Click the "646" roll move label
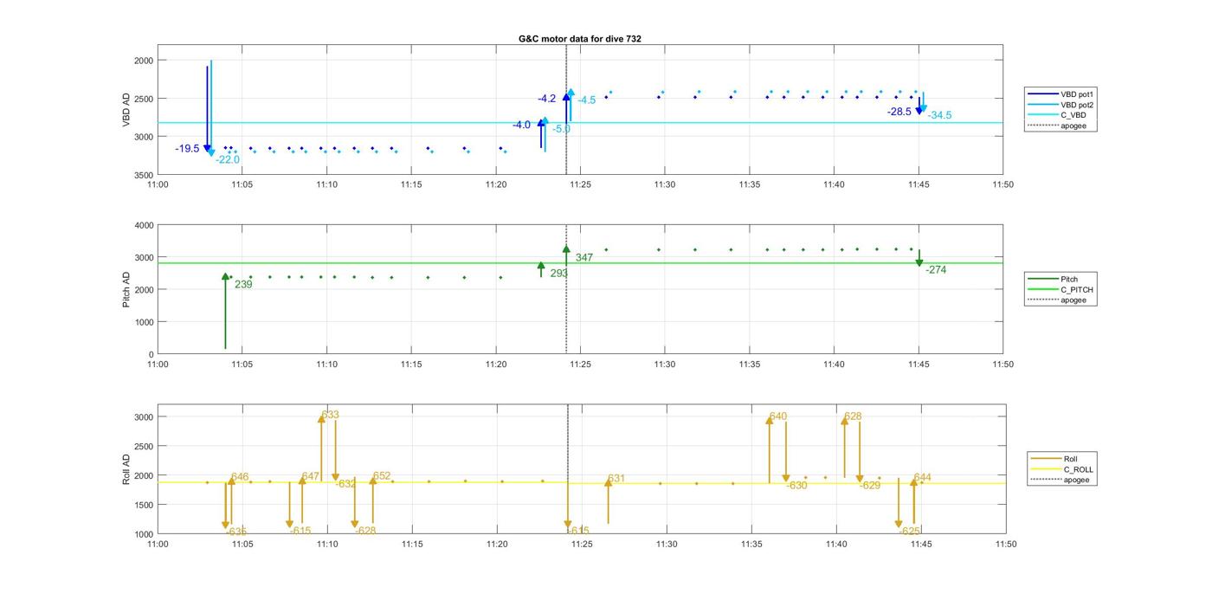1212x600 pixels. [240, 477]
